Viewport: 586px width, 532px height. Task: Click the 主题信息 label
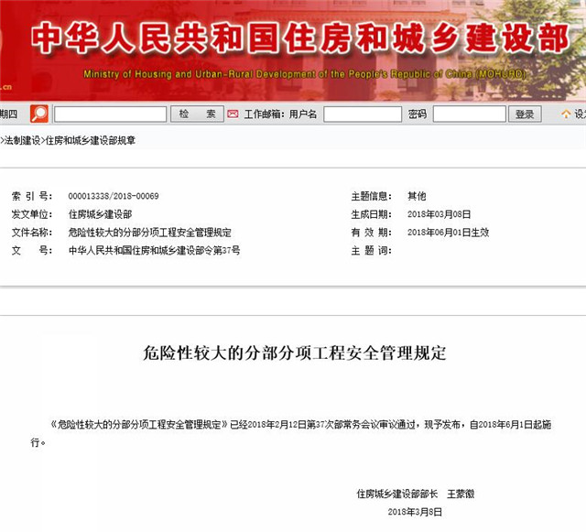pyautogui.click(x=371, y=196)
